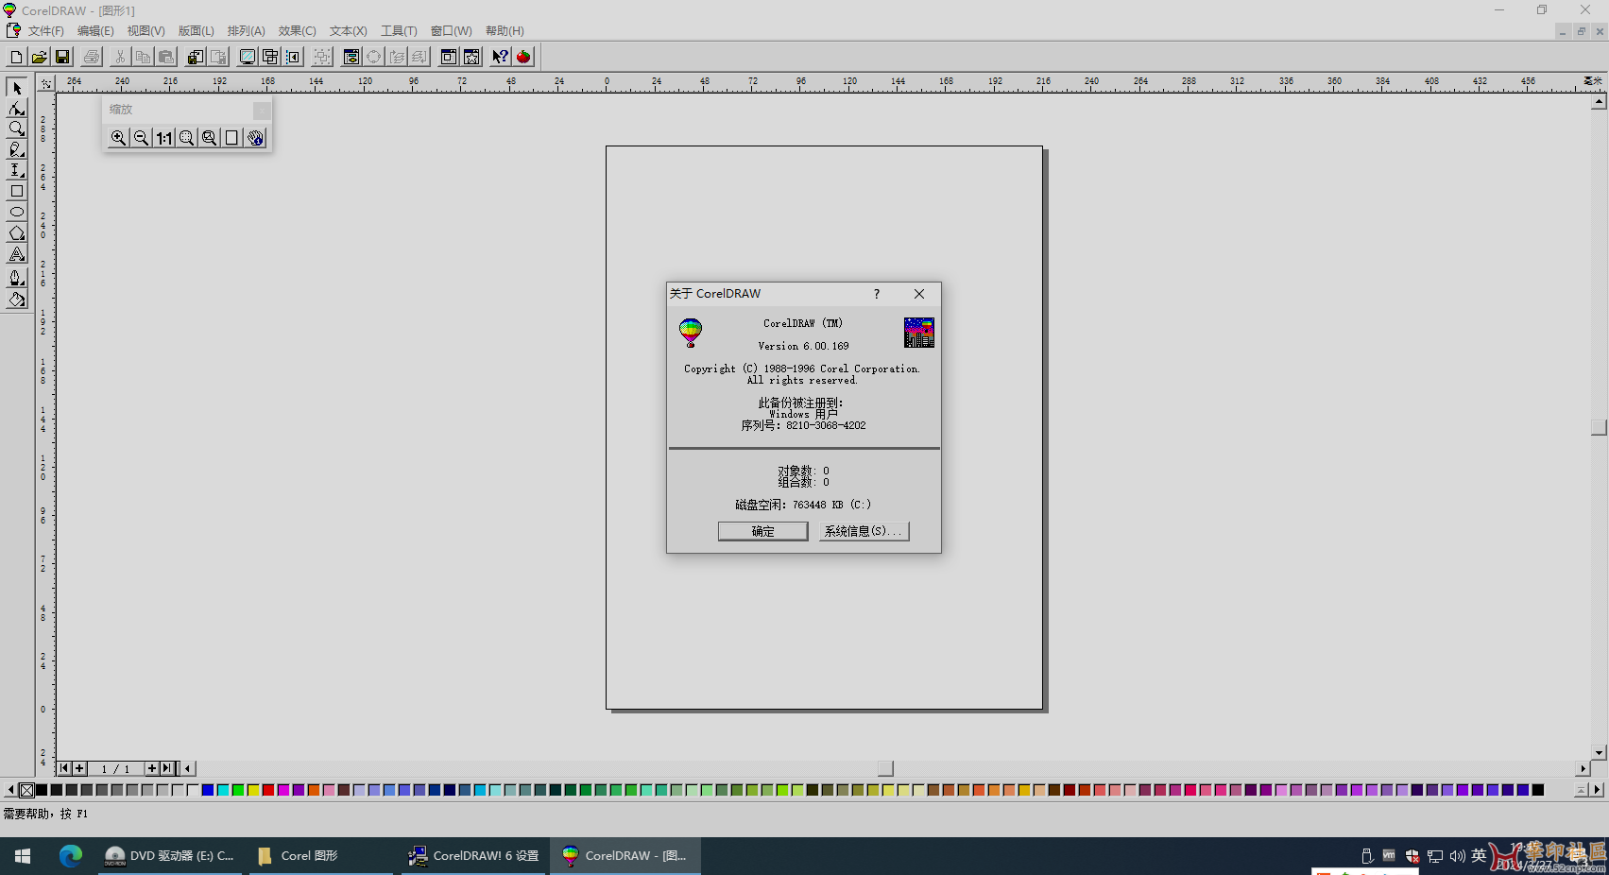Click the full-screen preview monitor icon
Viewport: 1609px width, 875px height.
pos(247,57)
